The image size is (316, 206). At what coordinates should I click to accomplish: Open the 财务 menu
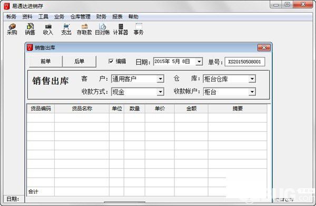point(101,17)
